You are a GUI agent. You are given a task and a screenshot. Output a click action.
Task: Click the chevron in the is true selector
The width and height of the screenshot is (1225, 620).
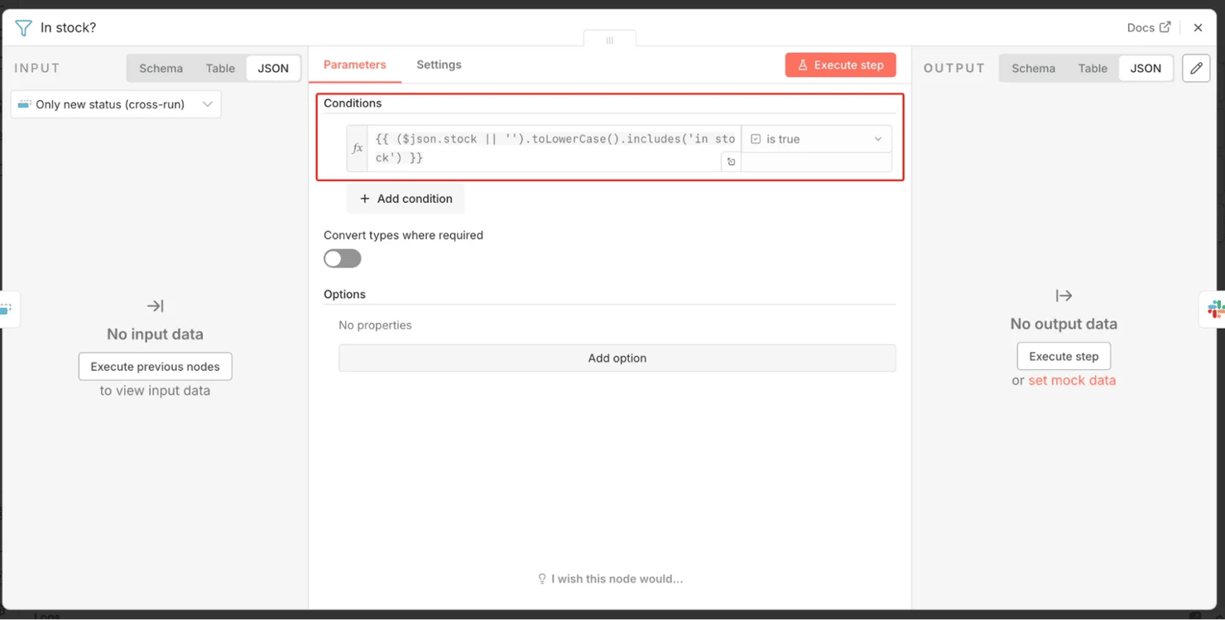(x=878, y=139)
